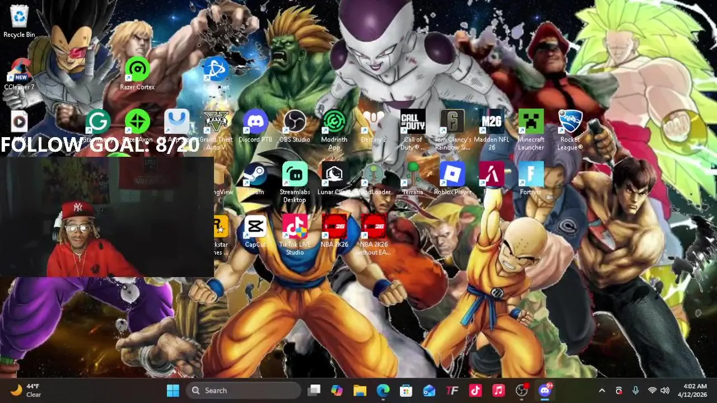Open the Terraria shortcut
717x403 pixels.
(x=413, y=179)
